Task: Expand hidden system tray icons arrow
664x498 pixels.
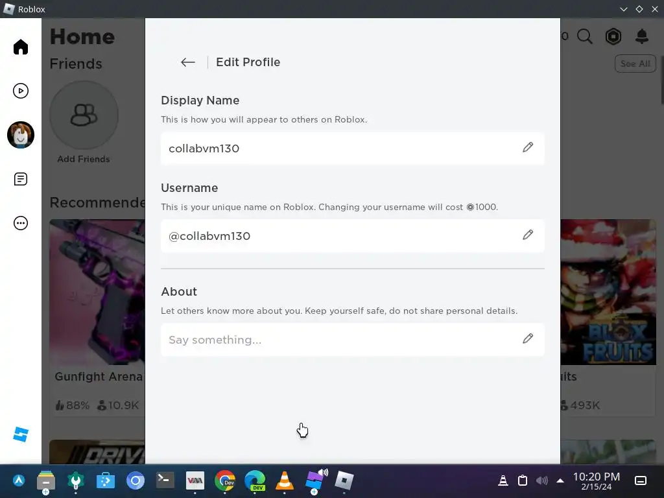Action: 560,480
